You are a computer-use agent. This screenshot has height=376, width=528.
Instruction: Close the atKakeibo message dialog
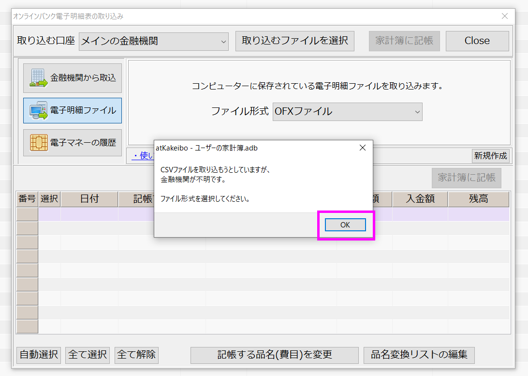[362, 148]
